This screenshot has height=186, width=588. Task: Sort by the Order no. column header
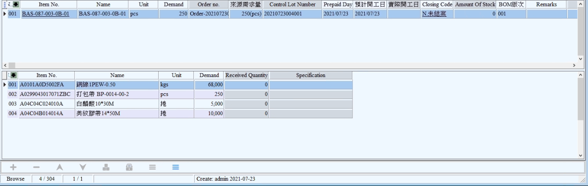pos(208,4)
